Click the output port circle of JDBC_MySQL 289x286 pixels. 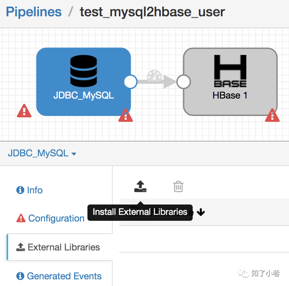(130, 82)
